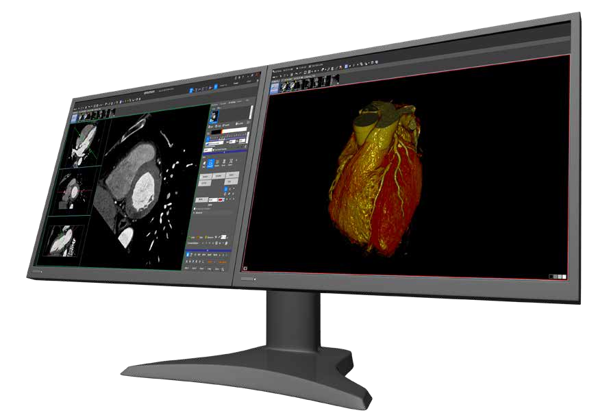Select white swatch at right monitor's bottom-right corner
Viewport: 611px width, 415px height.
564,277
